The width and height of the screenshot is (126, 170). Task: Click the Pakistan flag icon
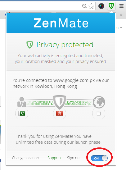(x=22, y=113)
